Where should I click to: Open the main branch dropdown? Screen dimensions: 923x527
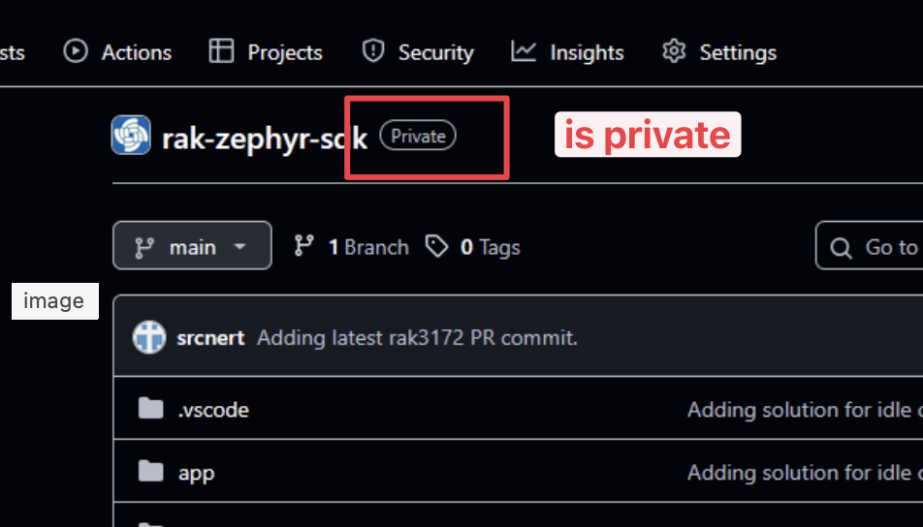pyautogui.click(x=192, y=247)
